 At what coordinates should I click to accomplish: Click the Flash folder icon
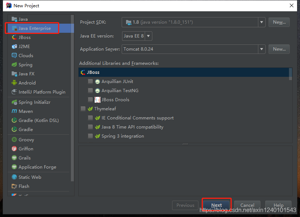(14, 186)
